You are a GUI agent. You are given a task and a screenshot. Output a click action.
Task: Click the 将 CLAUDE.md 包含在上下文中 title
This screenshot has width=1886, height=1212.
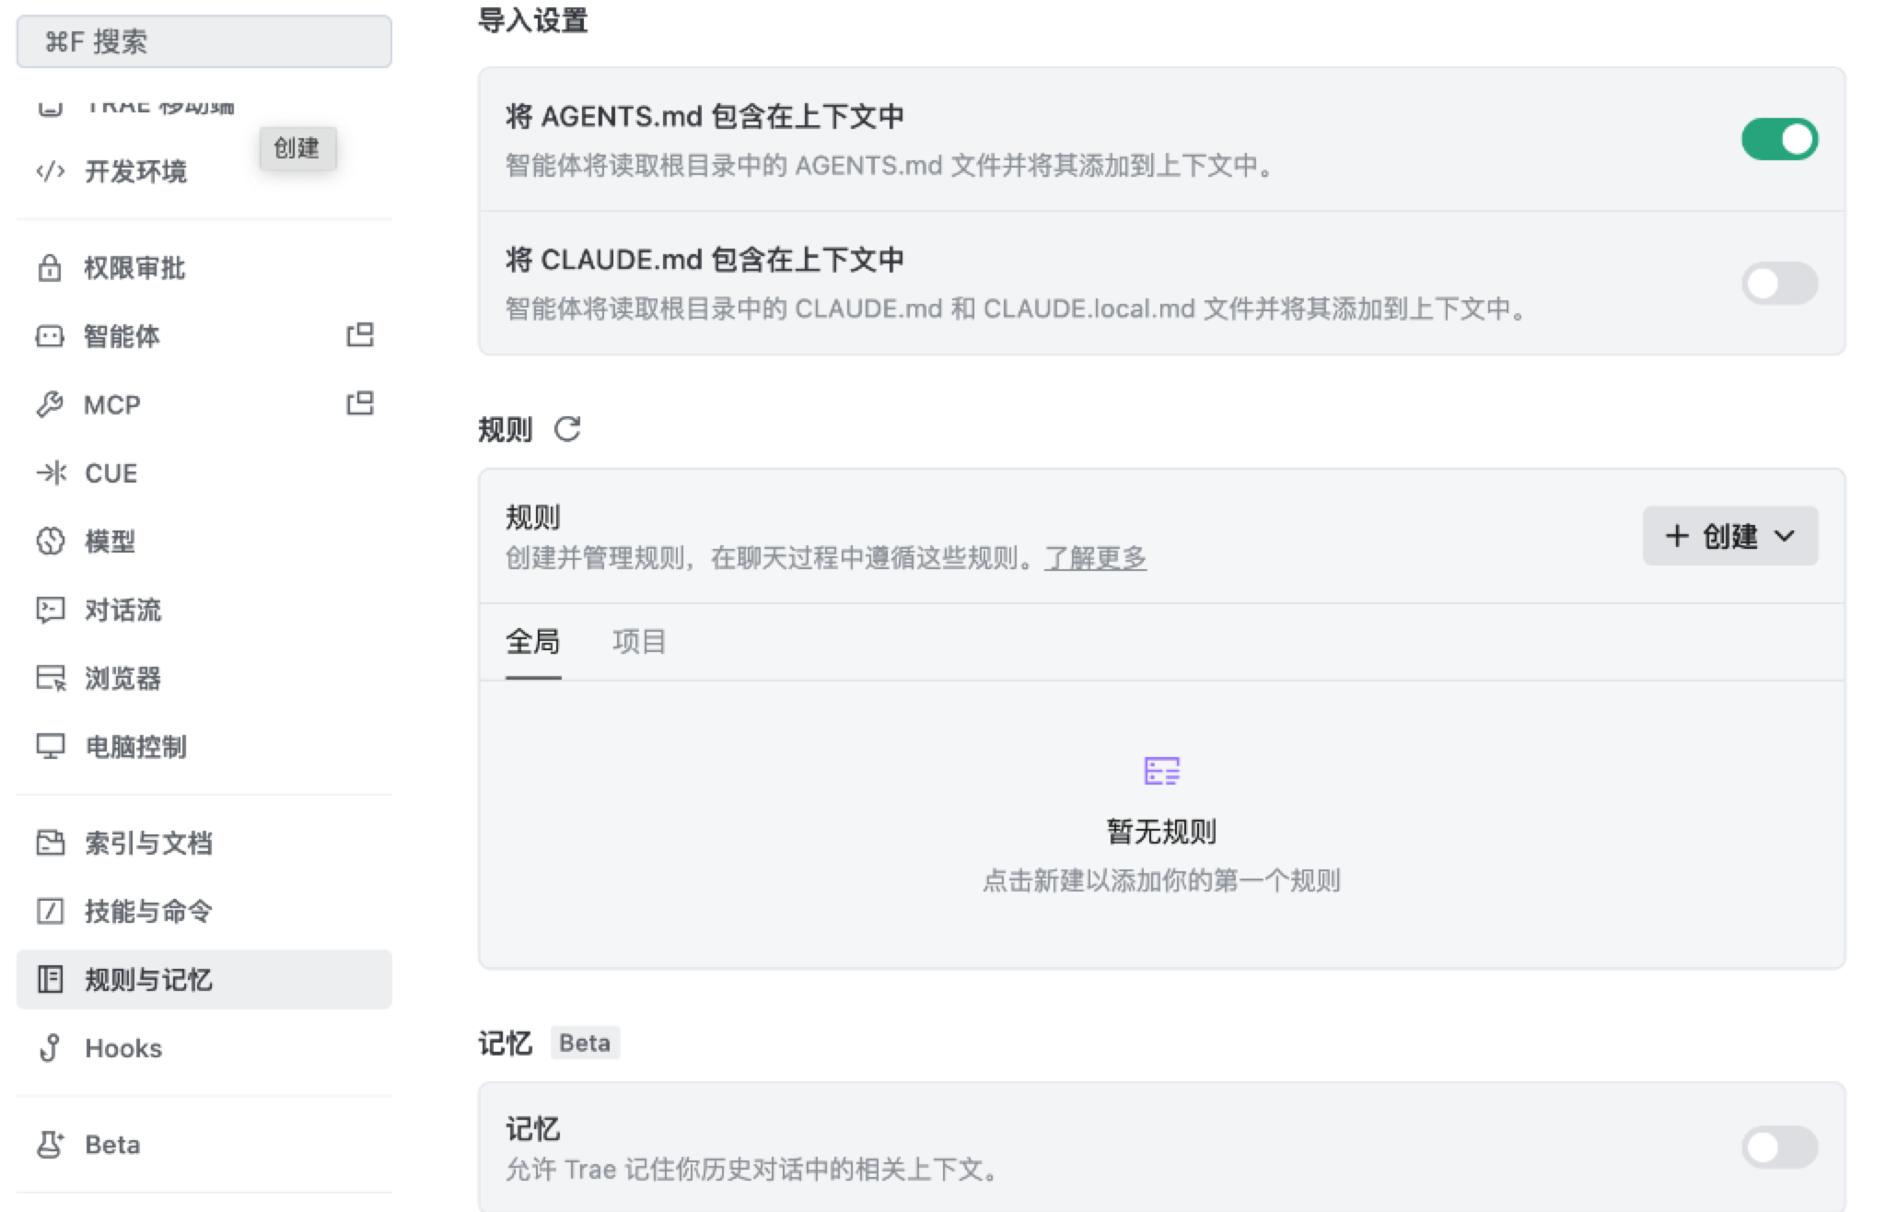pyautogui.click(x=704, y=260)
